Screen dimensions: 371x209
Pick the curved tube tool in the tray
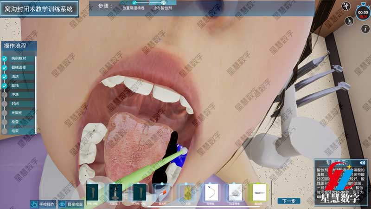tap(211, 192)
